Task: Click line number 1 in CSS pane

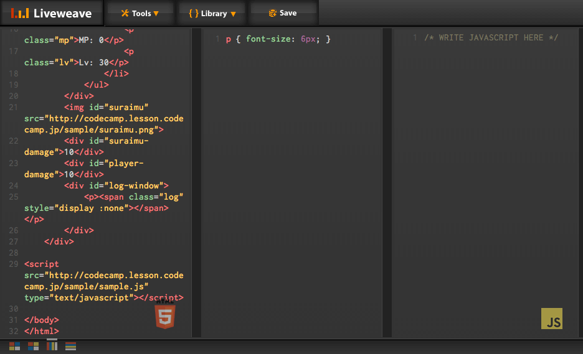Action: click(217, 39)
